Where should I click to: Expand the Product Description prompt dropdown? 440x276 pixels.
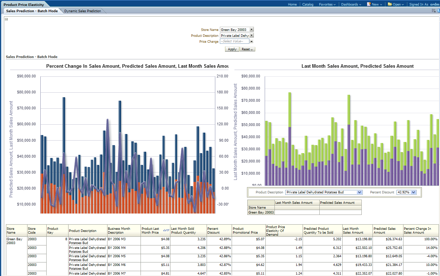click(x=252, y=35)
